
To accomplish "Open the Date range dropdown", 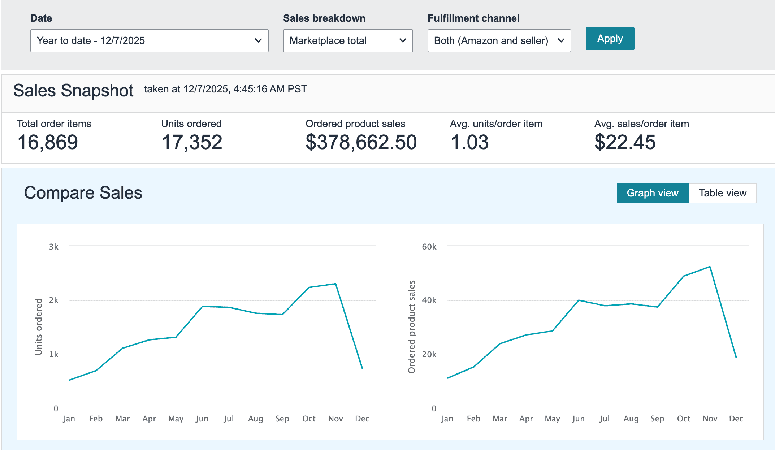I will pyautogui.click(x=149, y=40).
